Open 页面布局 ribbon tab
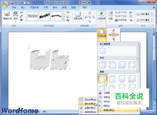Viewport: 157px width, 115px height. click(34, 7)
